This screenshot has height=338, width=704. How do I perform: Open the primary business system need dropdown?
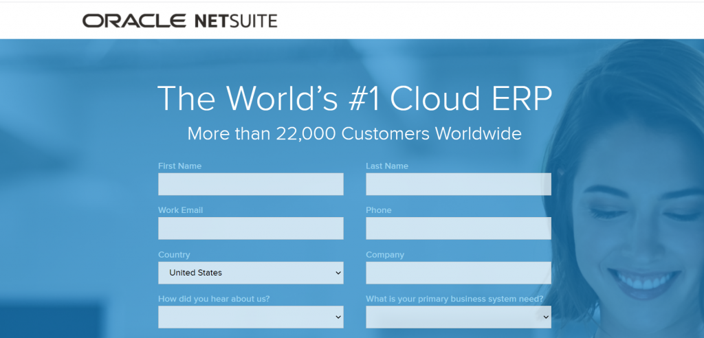459,317
